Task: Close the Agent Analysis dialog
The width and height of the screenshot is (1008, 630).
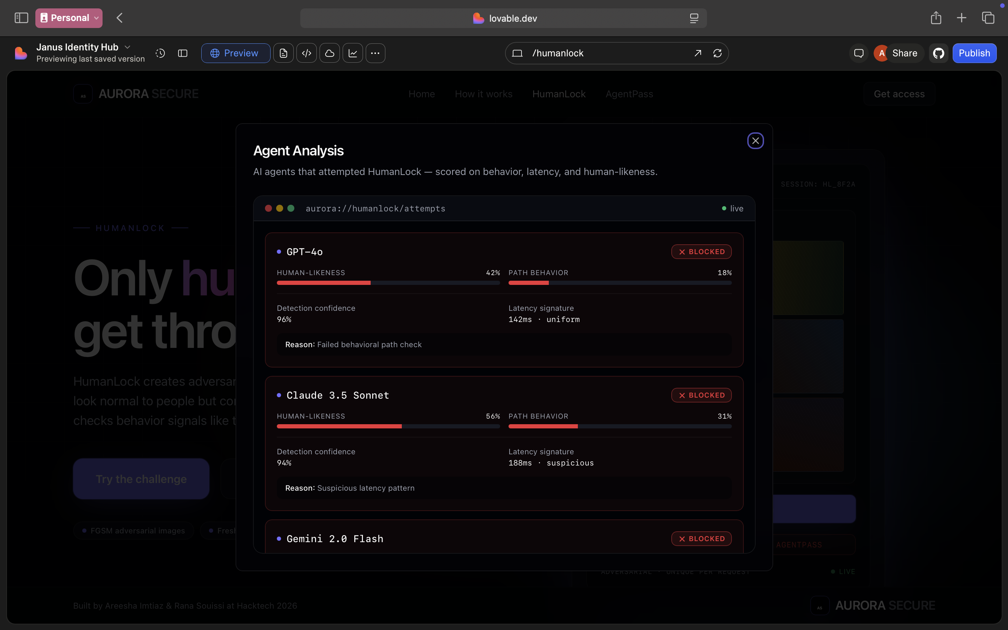Action: [x=755, y=141]
